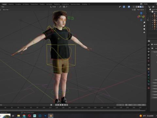Open File Explorer from the taskbar

click(19, 116)
